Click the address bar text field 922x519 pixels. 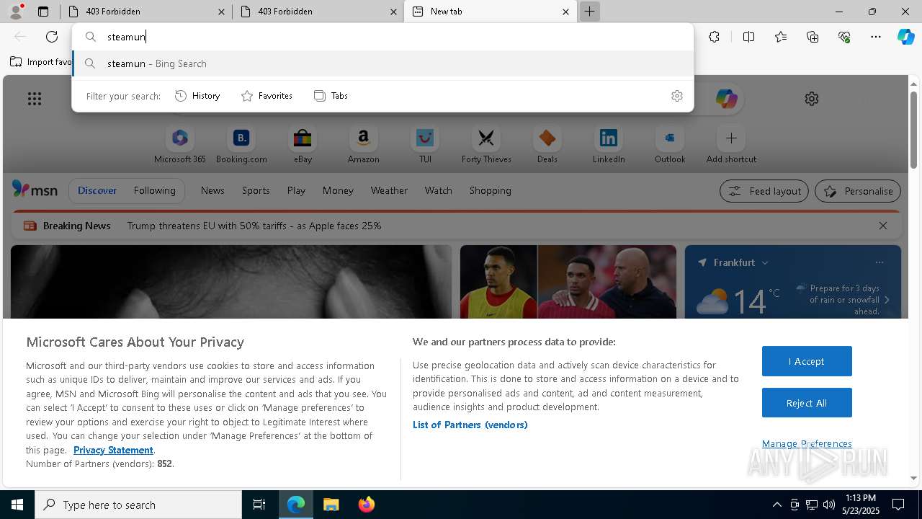383,37
